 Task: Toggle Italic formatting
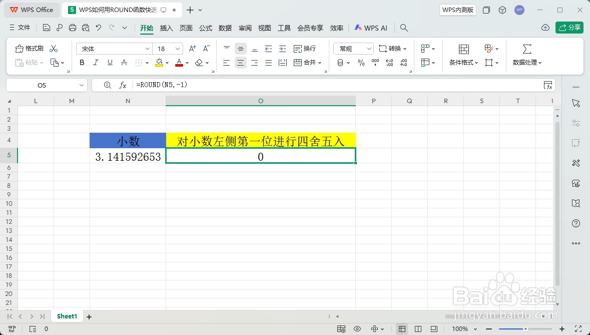click(96, 63)
